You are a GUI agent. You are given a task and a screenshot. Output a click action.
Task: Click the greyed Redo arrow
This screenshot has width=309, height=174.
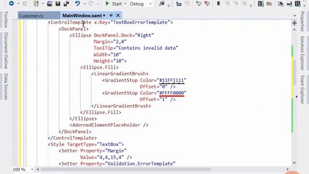point(91,3)
